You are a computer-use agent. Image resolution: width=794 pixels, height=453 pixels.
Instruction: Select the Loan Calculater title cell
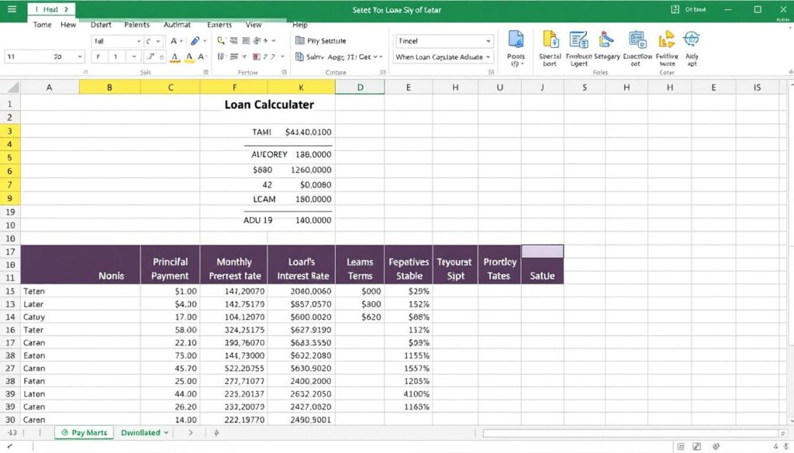click(269, 105)
